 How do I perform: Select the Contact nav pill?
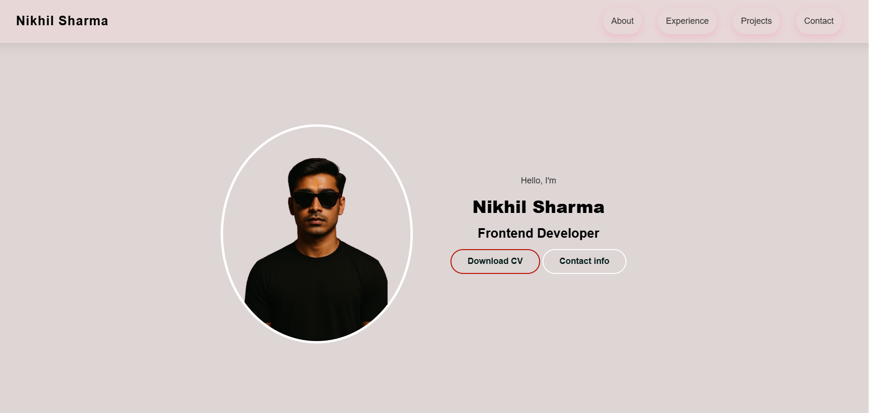tap(819, 21)
